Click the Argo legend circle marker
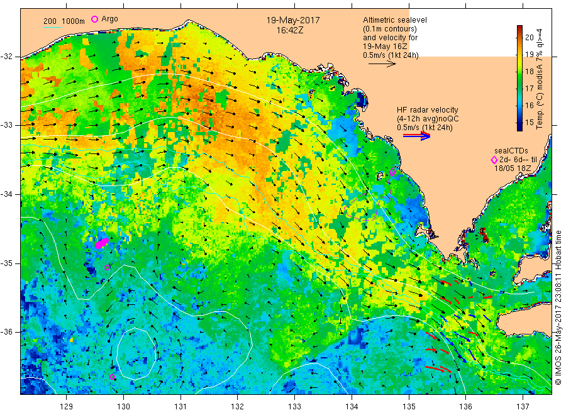This screenshot has height=415, width=566. [x=94, y=19]
